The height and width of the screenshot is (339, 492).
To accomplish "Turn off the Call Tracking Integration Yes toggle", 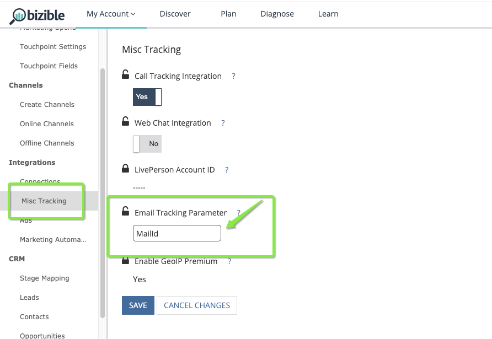I will point(147,97).
